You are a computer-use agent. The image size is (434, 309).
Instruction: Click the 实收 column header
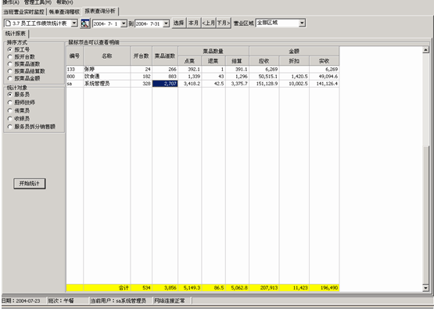coord(324,61)
